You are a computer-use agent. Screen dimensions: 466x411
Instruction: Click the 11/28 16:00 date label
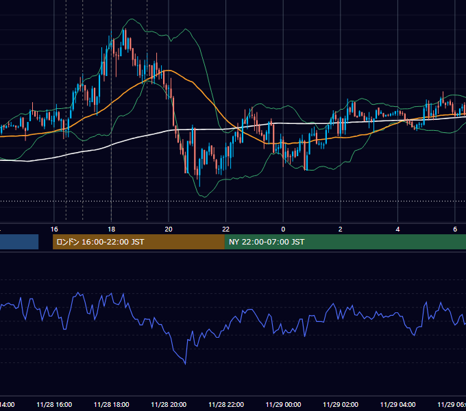point(54,404)
